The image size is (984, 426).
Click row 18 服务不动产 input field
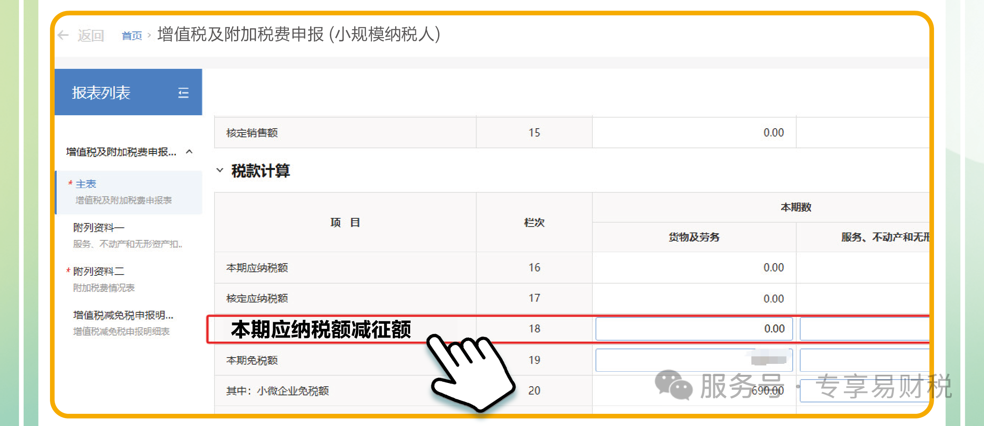tap(864, 329)
